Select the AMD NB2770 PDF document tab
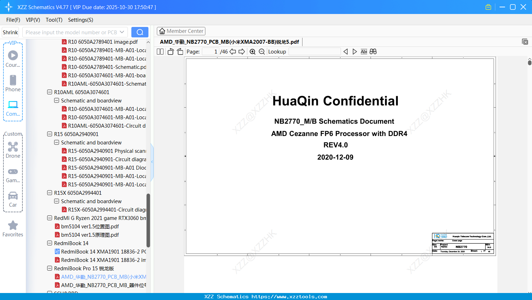The image size is (532, 300). pyautogui.click(x=229, y=42)
